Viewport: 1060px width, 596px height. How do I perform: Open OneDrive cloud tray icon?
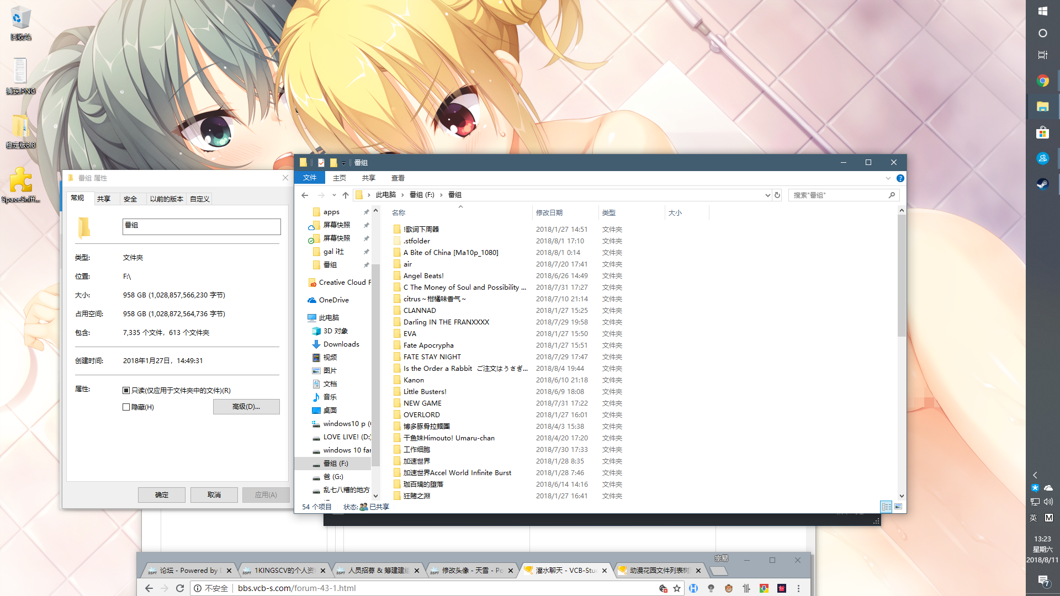point(1048,488)
